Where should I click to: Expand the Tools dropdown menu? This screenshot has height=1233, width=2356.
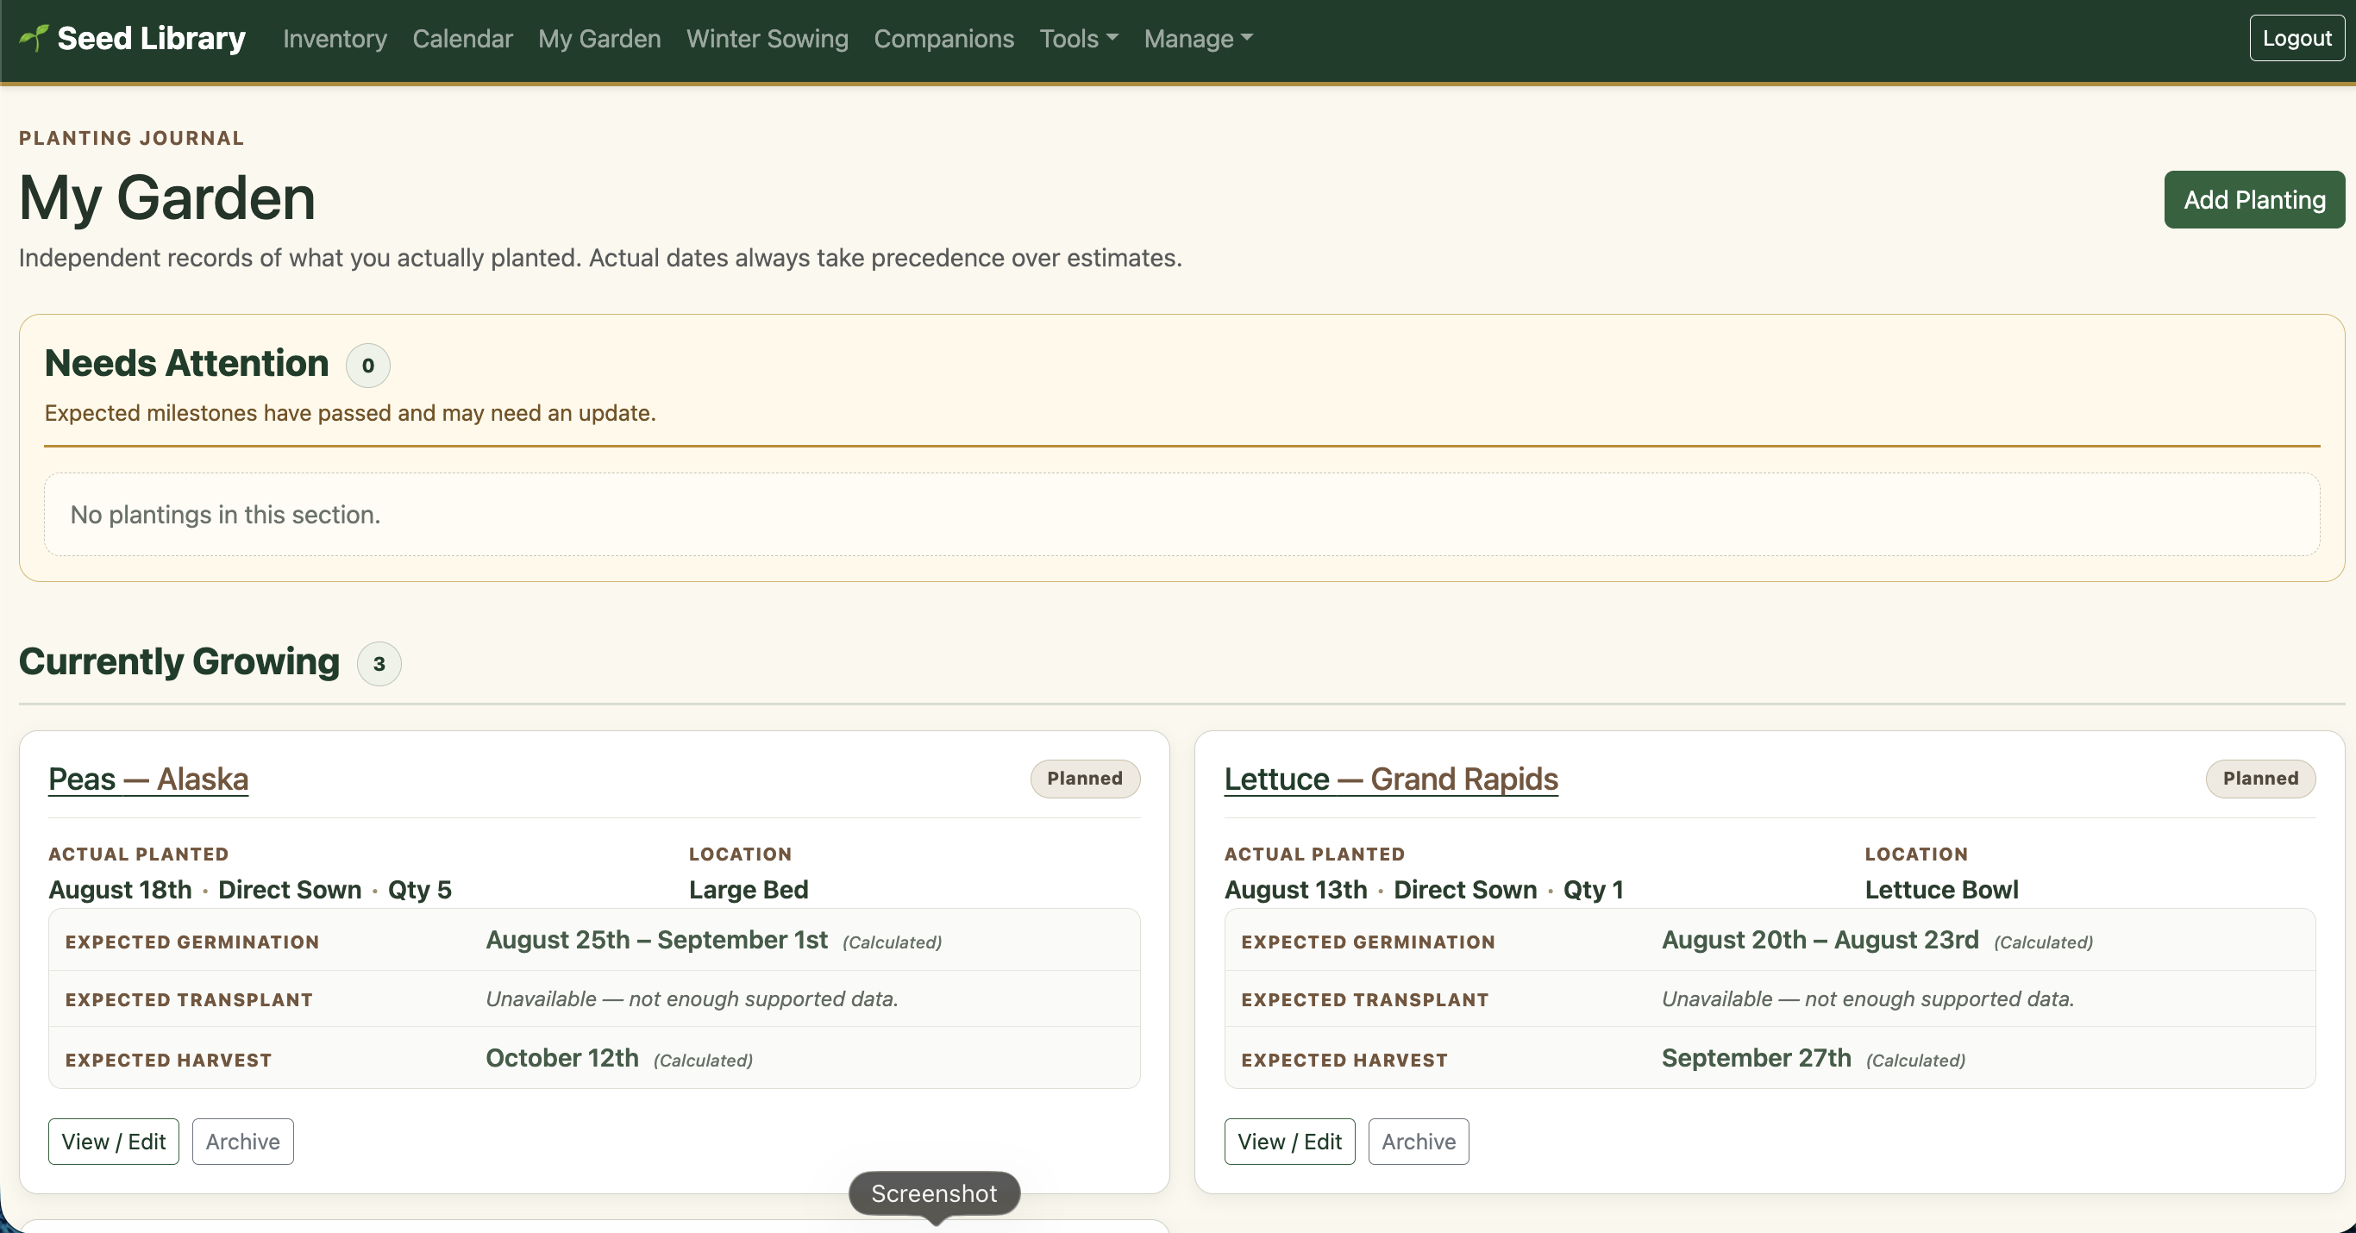[x=1078, y=39]
